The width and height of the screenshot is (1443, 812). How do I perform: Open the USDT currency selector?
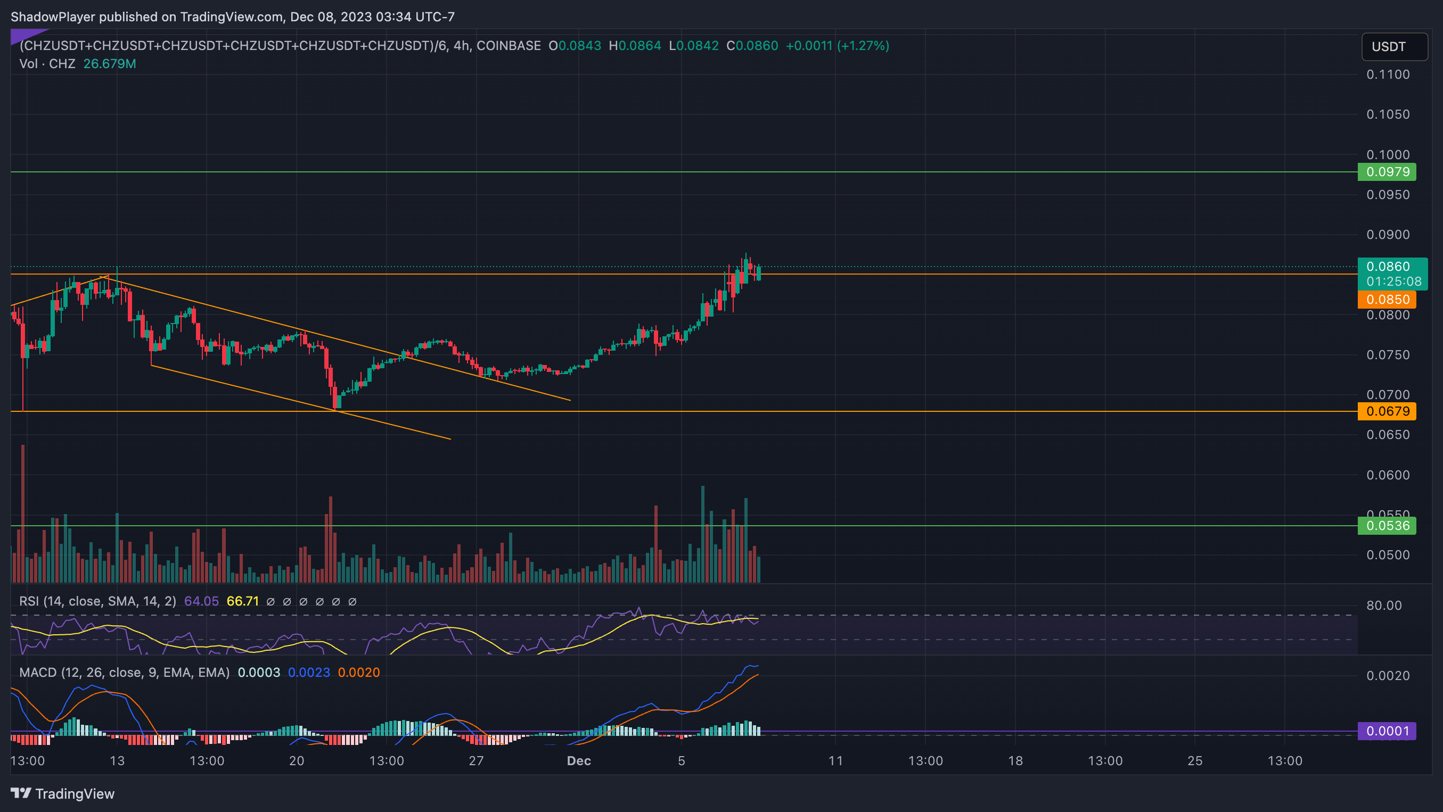coord(1394,46)
